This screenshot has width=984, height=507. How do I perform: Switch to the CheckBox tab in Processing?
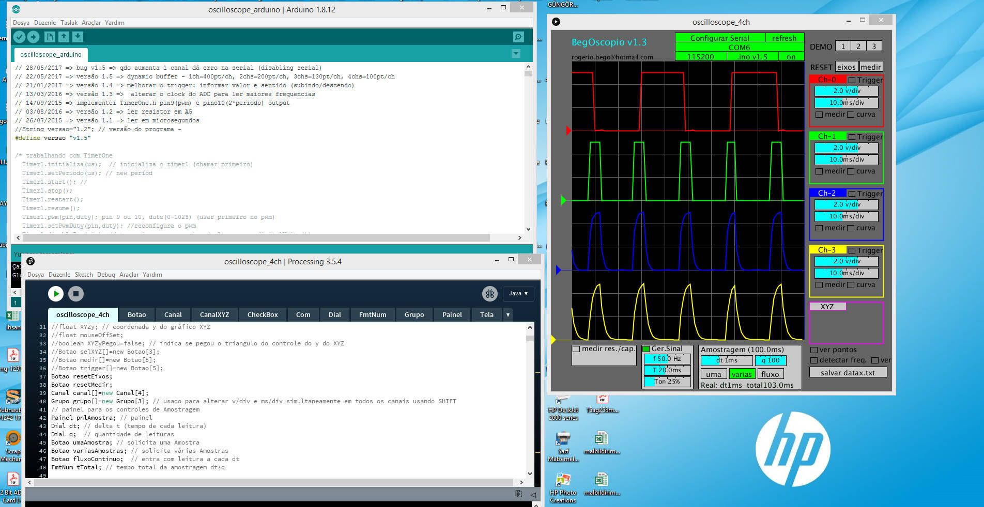[x=262, y=314]
